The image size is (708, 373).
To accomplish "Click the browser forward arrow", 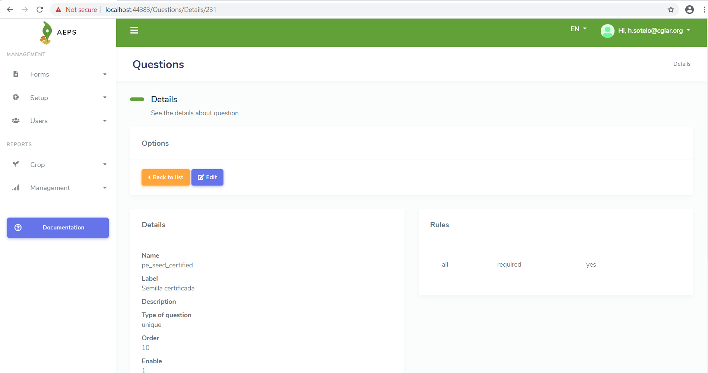I will click(x=25, y=9).
